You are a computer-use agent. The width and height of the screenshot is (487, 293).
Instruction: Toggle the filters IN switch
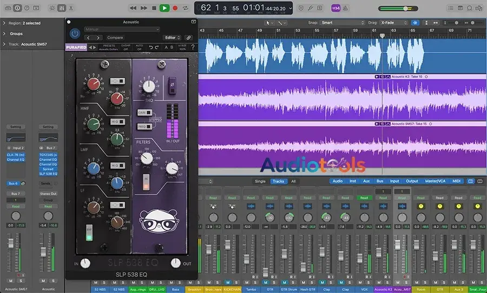pos(146,182)
